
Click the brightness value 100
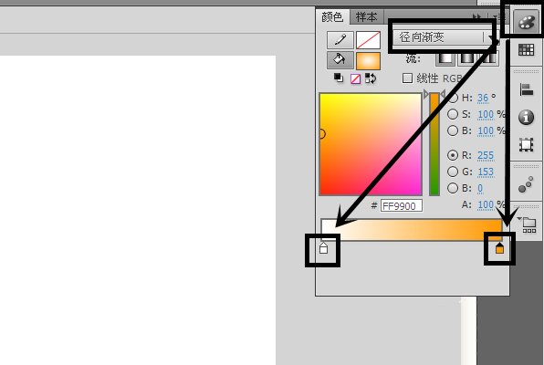tap(486, 131)
